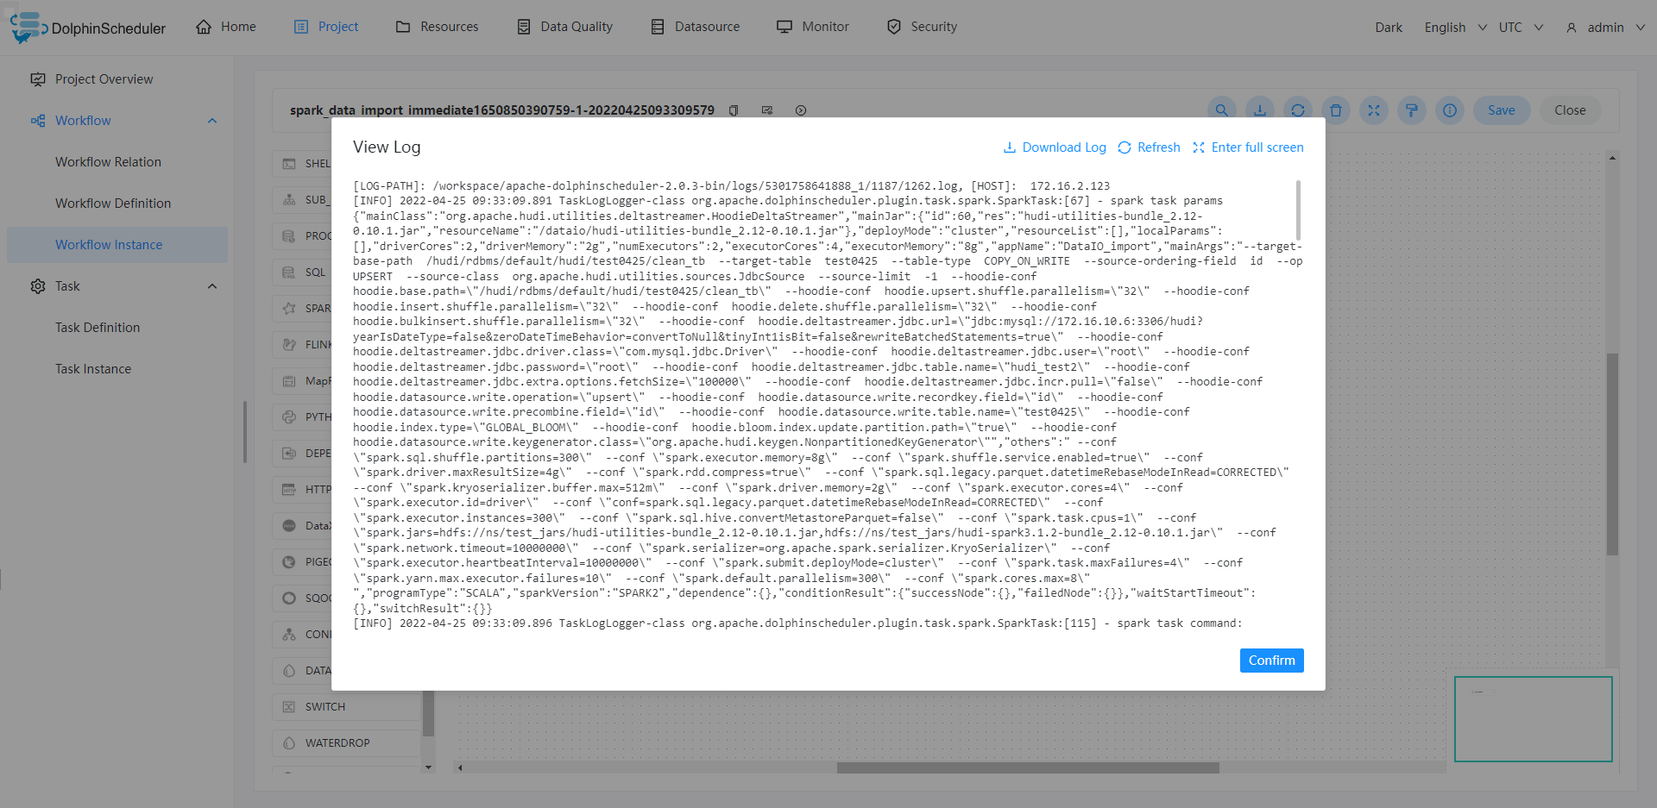1657x808 pixels.
Task: Open the log in full screen
Action: 1248,147
